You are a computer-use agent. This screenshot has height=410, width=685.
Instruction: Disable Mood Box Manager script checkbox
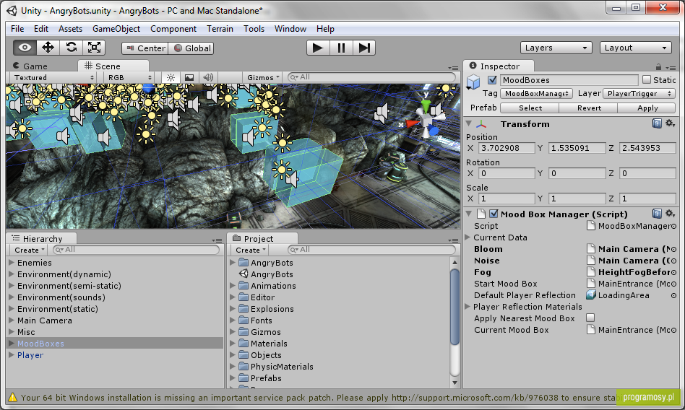[x=494, y=214]
